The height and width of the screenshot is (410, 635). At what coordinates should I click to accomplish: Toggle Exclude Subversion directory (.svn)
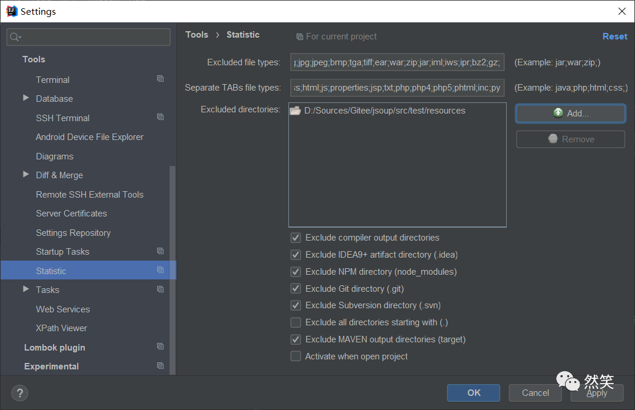pyautogui.click(x=295, y=305)
